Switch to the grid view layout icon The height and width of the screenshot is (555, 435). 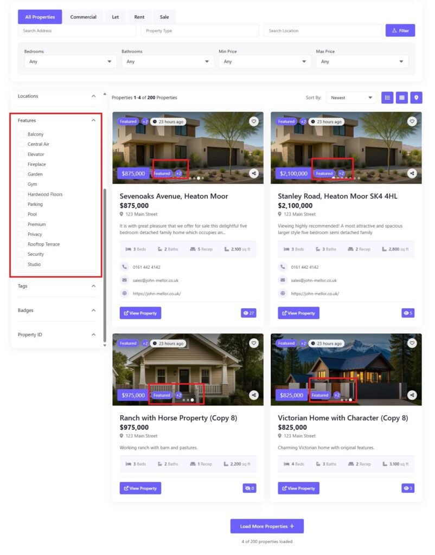click(x=401, y=98)
